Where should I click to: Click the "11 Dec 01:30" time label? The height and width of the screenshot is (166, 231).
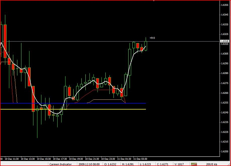[124, 159]
